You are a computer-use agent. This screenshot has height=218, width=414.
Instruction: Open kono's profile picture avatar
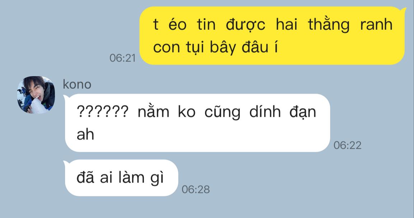point(36,95)
